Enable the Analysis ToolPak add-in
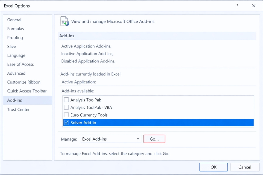Screen dimensions: 263x175 pyautogui.click(x=66, y=100)
